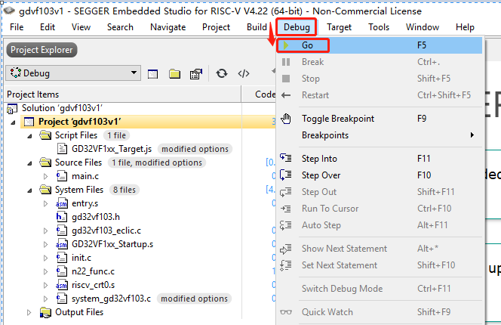This screenshot has width=501, height=325.
Task: Open the Window menu
Action: click(x=423, y=27)
